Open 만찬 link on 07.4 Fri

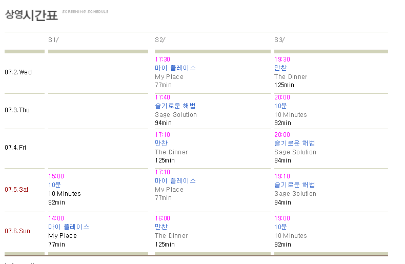(x=161, y=143)
